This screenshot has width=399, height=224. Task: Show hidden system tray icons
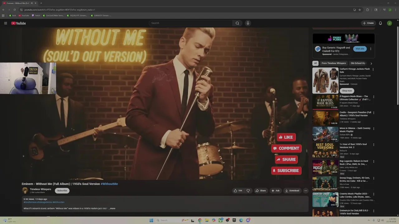click(368, 220)
